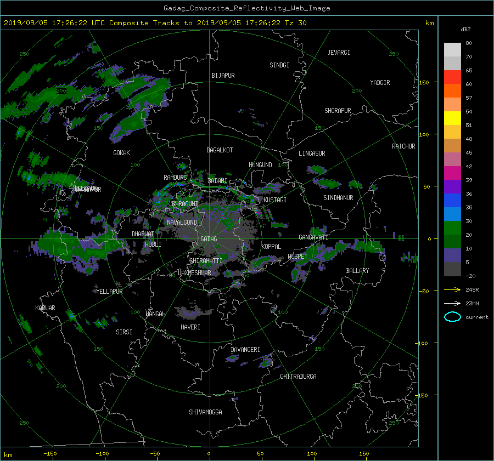Select the magenta 39 dBZ legend swatch
Image resolution: width=494 pixels, height=461 pixels.
452,173
